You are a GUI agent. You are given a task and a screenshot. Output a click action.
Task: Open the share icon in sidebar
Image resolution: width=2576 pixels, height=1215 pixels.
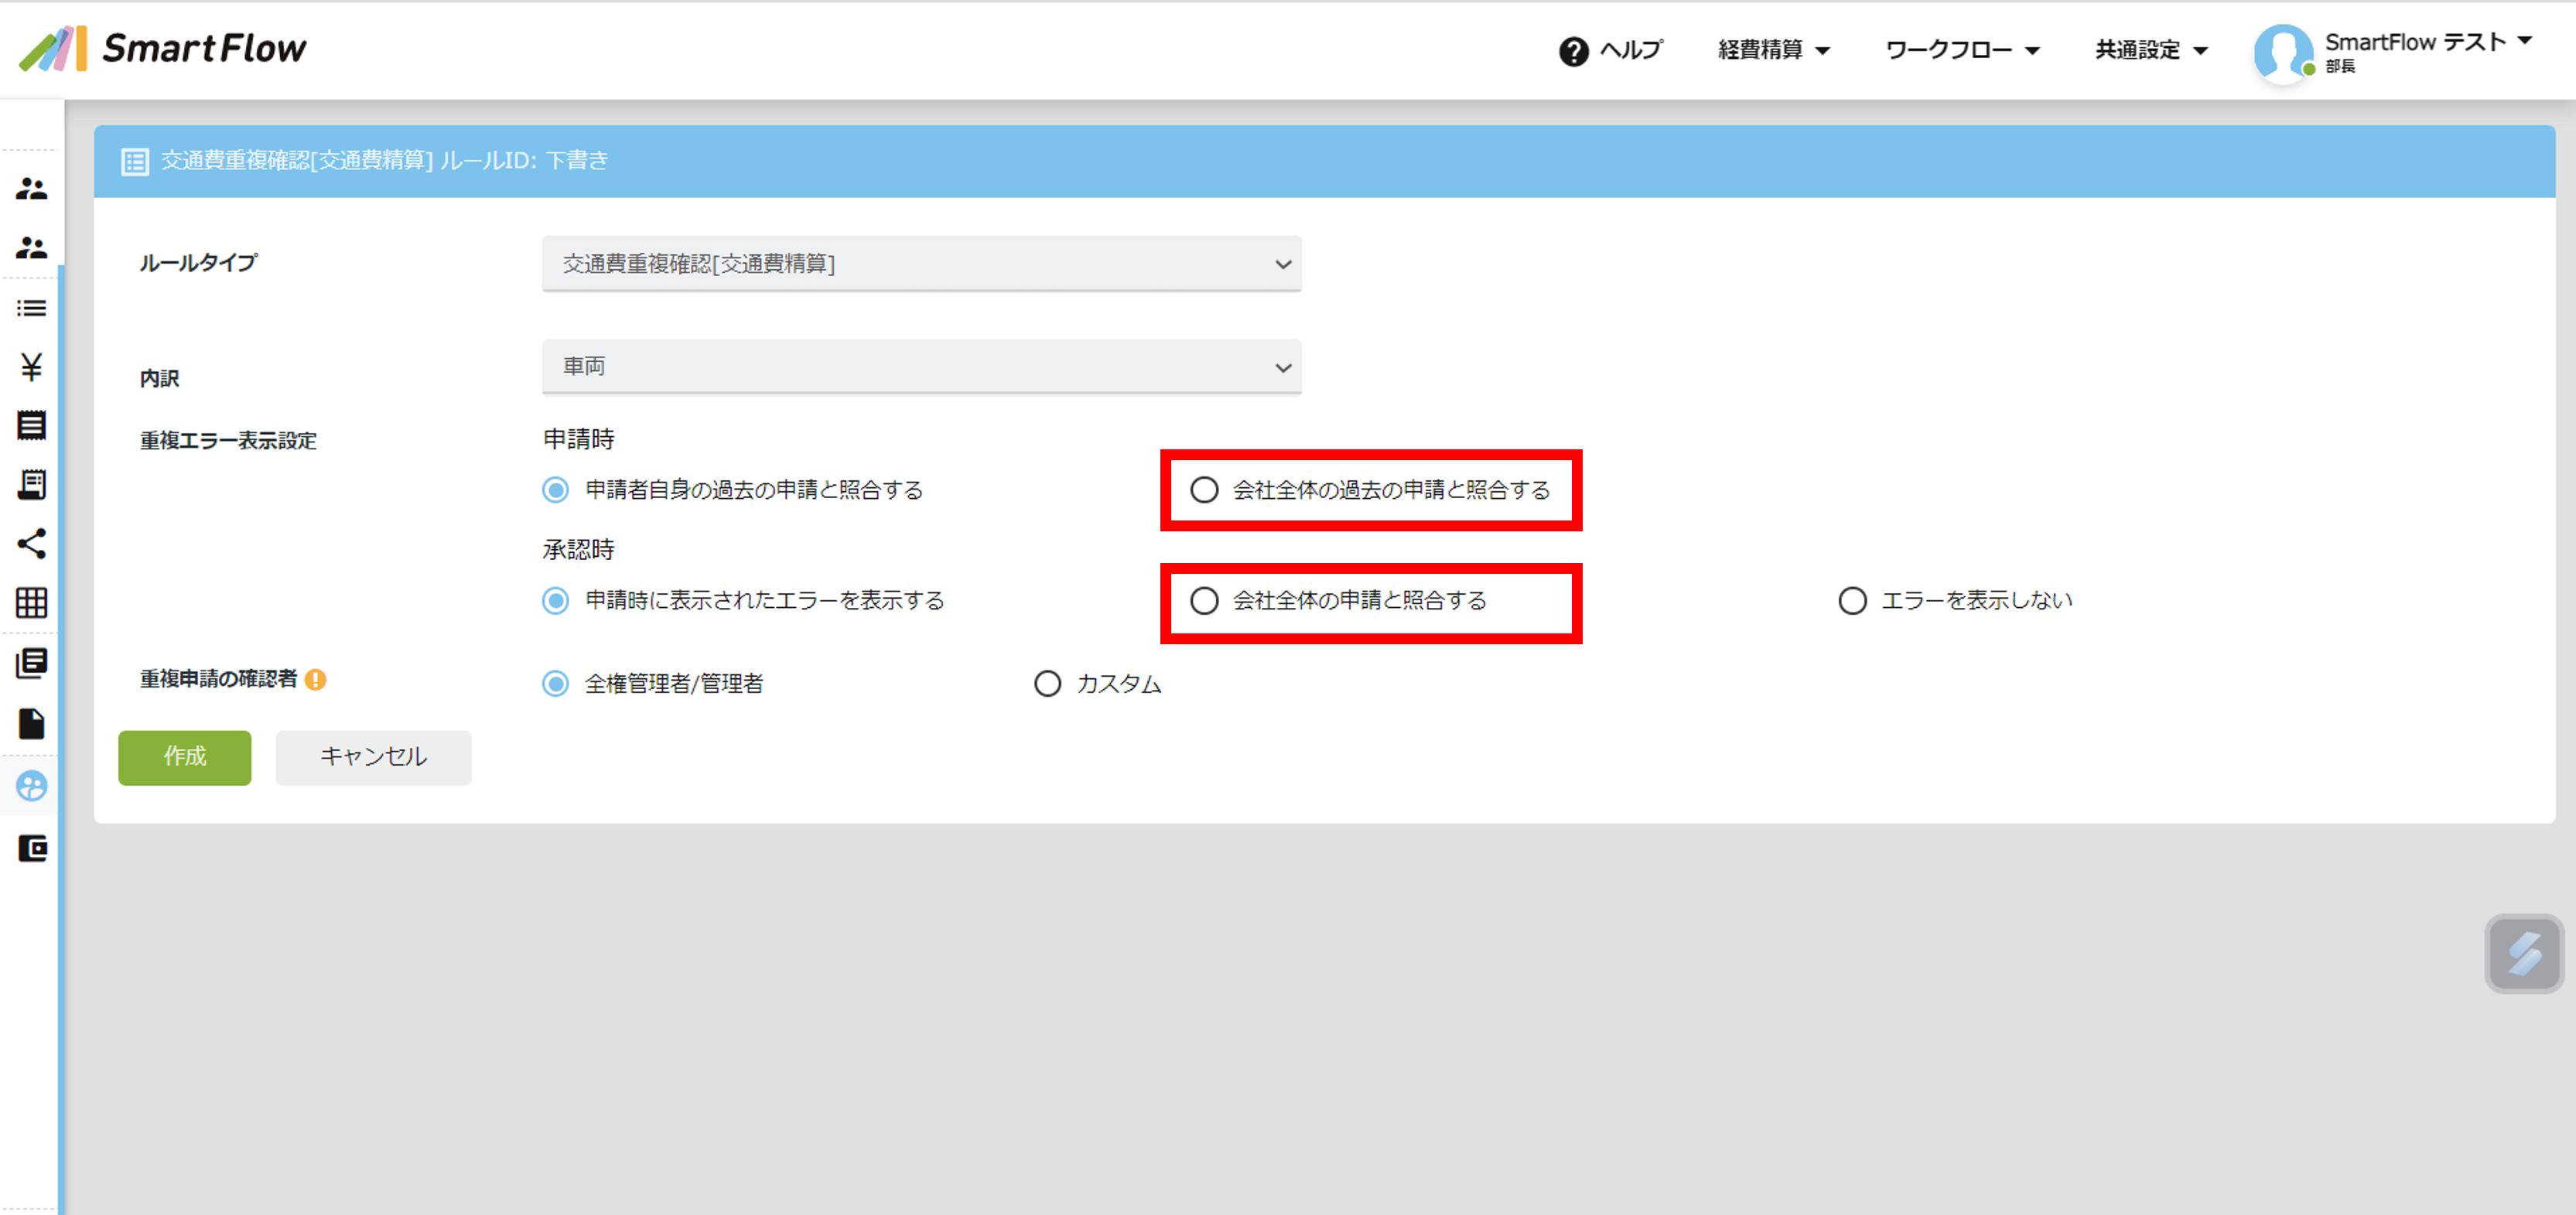[31, 544]
